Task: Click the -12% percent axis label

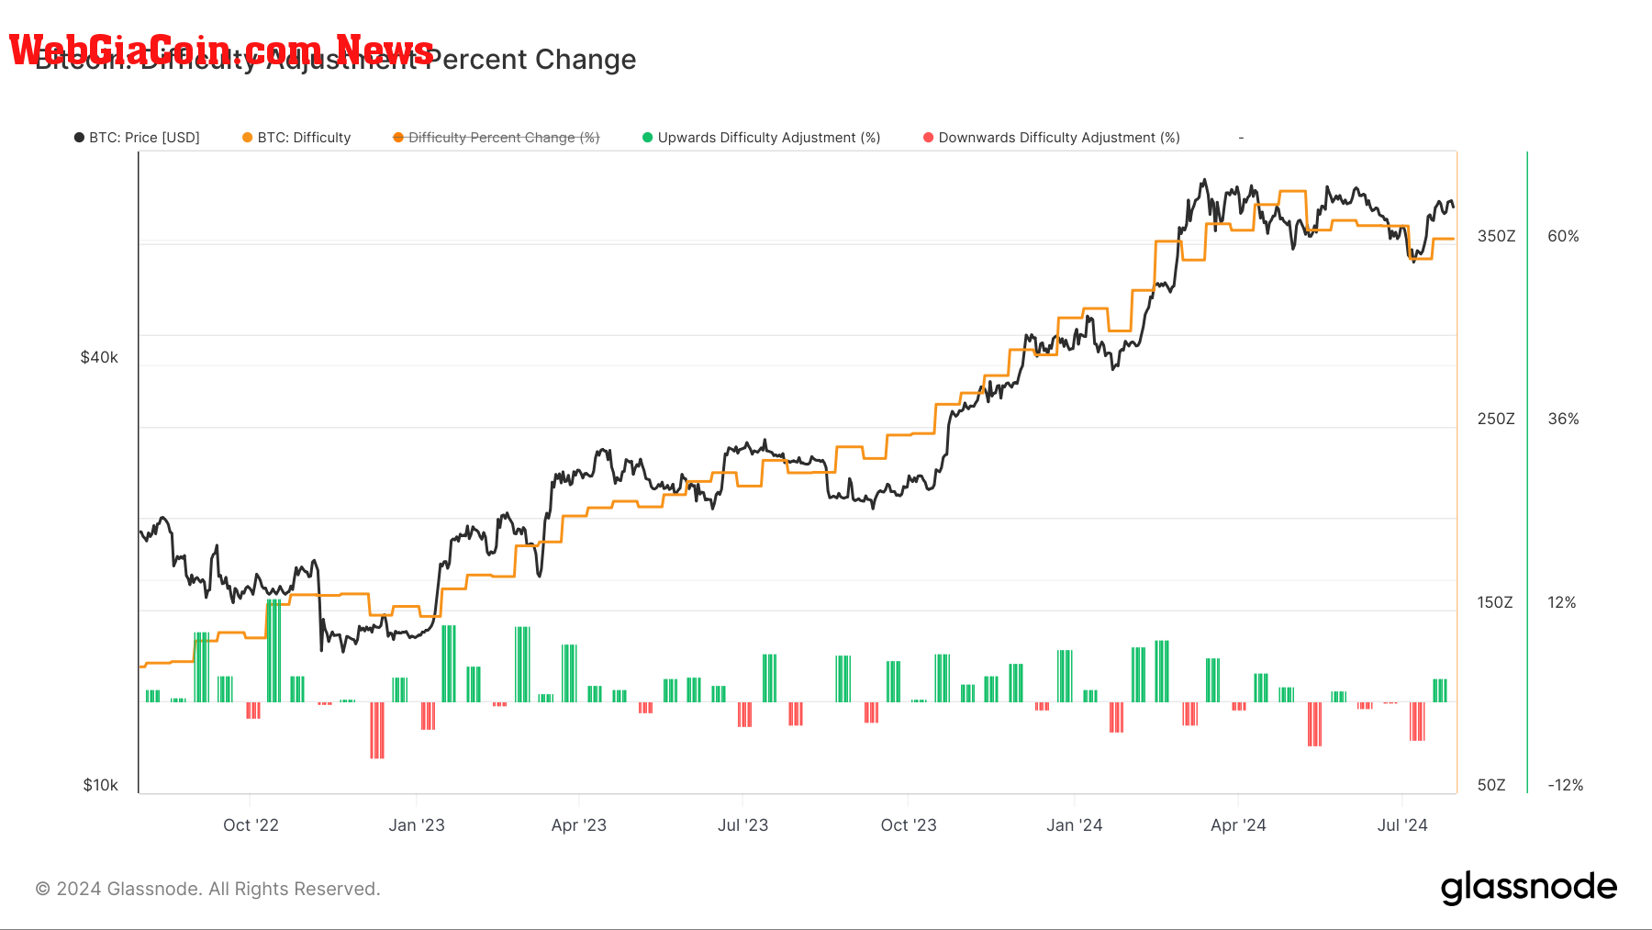Action: click(x=1566, y=785)
